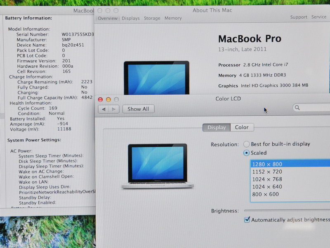Click the search magnifier icon in Color LCD
The height and width of the screenshot is (248, 330).
(x=297, y=107)
